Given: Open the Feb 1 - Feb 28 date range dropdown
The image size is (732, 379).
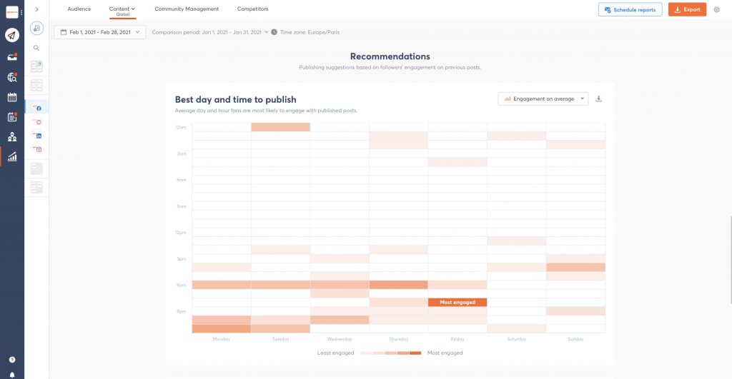Looking at the screenshot, I should point(100,32).
